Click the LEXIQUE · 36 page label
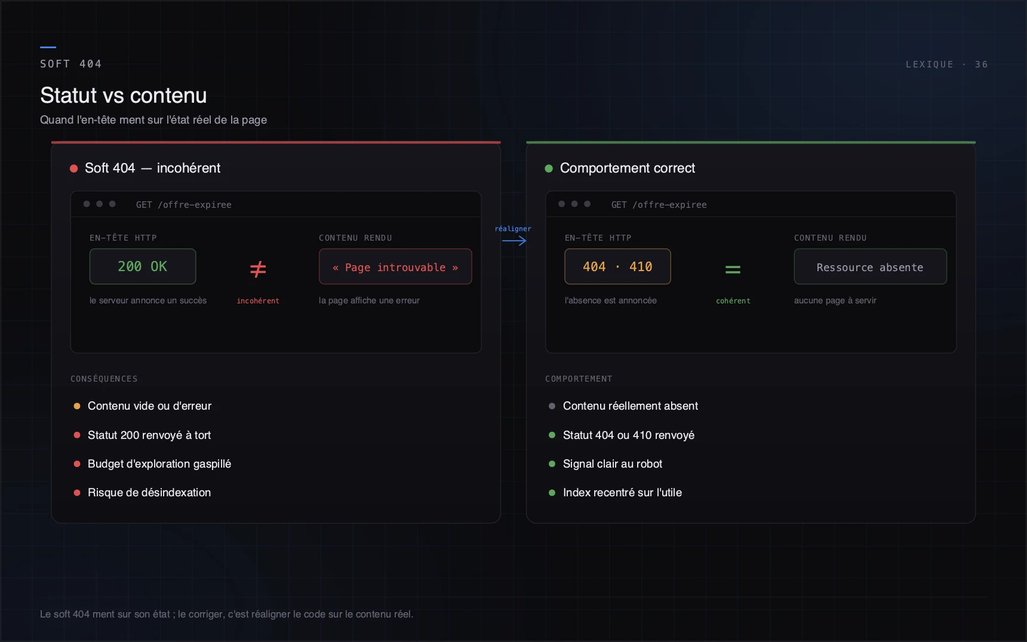This screenshot has height=642, width=1027. (x=946, y=64)
